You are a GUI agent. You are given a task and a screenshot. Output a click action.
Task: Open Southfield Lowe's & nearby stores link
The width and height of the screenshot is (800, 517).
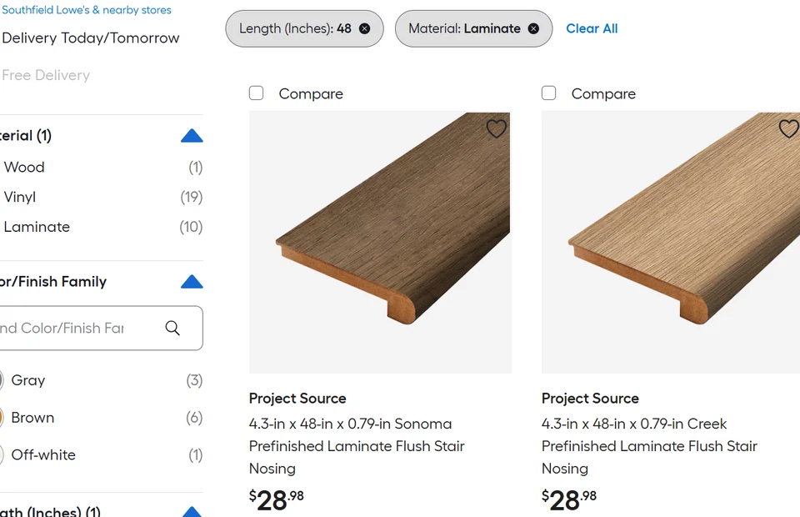coord(87,10)
